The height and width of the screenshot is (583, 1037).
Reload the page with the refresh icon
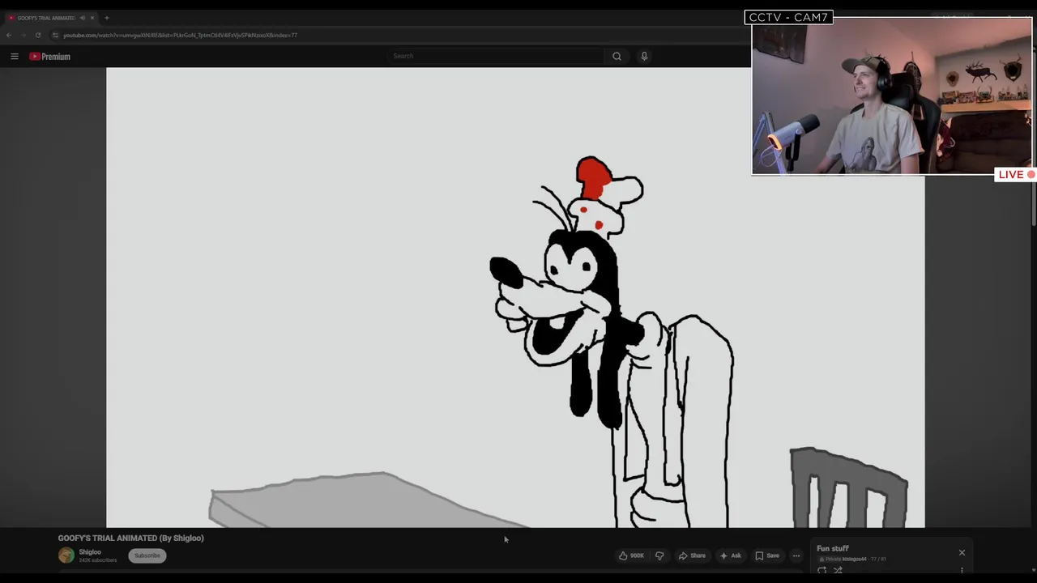point(37,35)
